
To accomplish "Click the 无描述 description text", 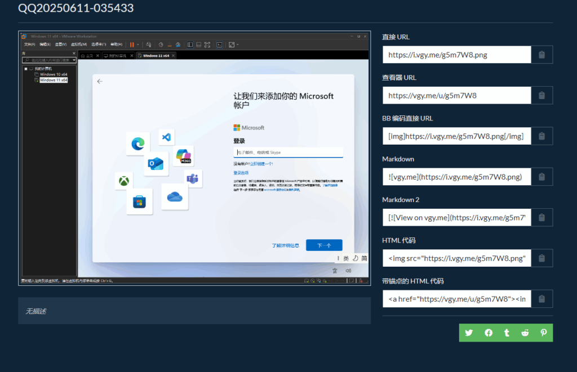I will pos(35,311).
